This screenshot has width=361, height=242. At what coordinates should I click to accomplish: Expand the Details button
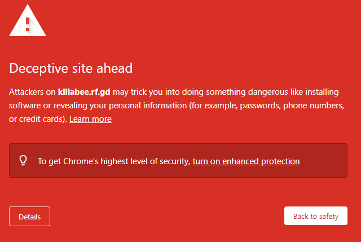29,217
